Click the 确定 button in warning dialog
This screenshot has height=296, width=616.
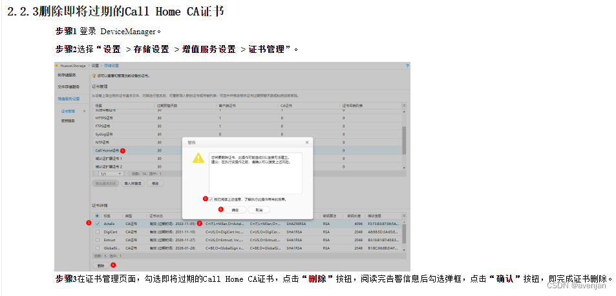point(236,210)
